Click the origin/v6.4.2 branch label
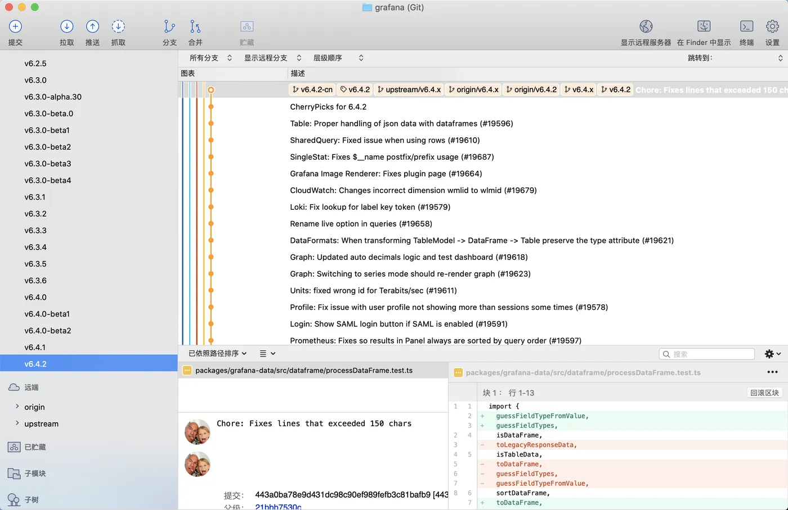 click(x=531, y=89)
